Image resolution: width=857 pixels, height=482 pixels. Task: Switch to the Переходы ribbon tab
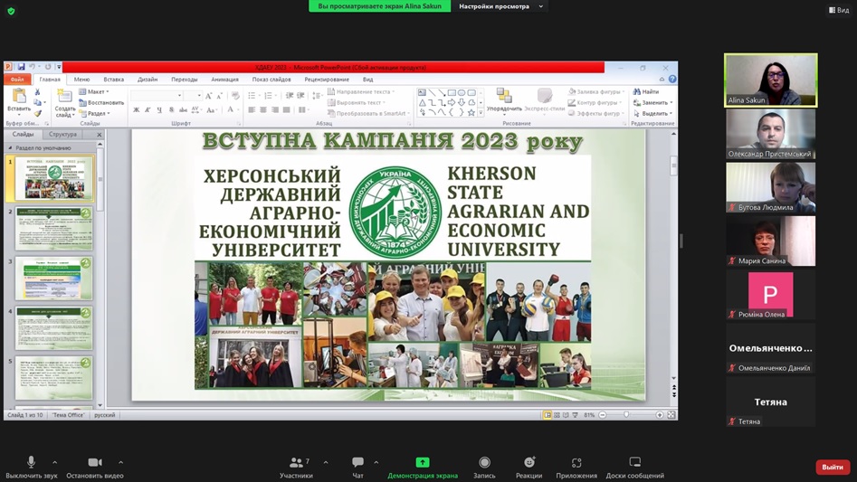[185, 80]
